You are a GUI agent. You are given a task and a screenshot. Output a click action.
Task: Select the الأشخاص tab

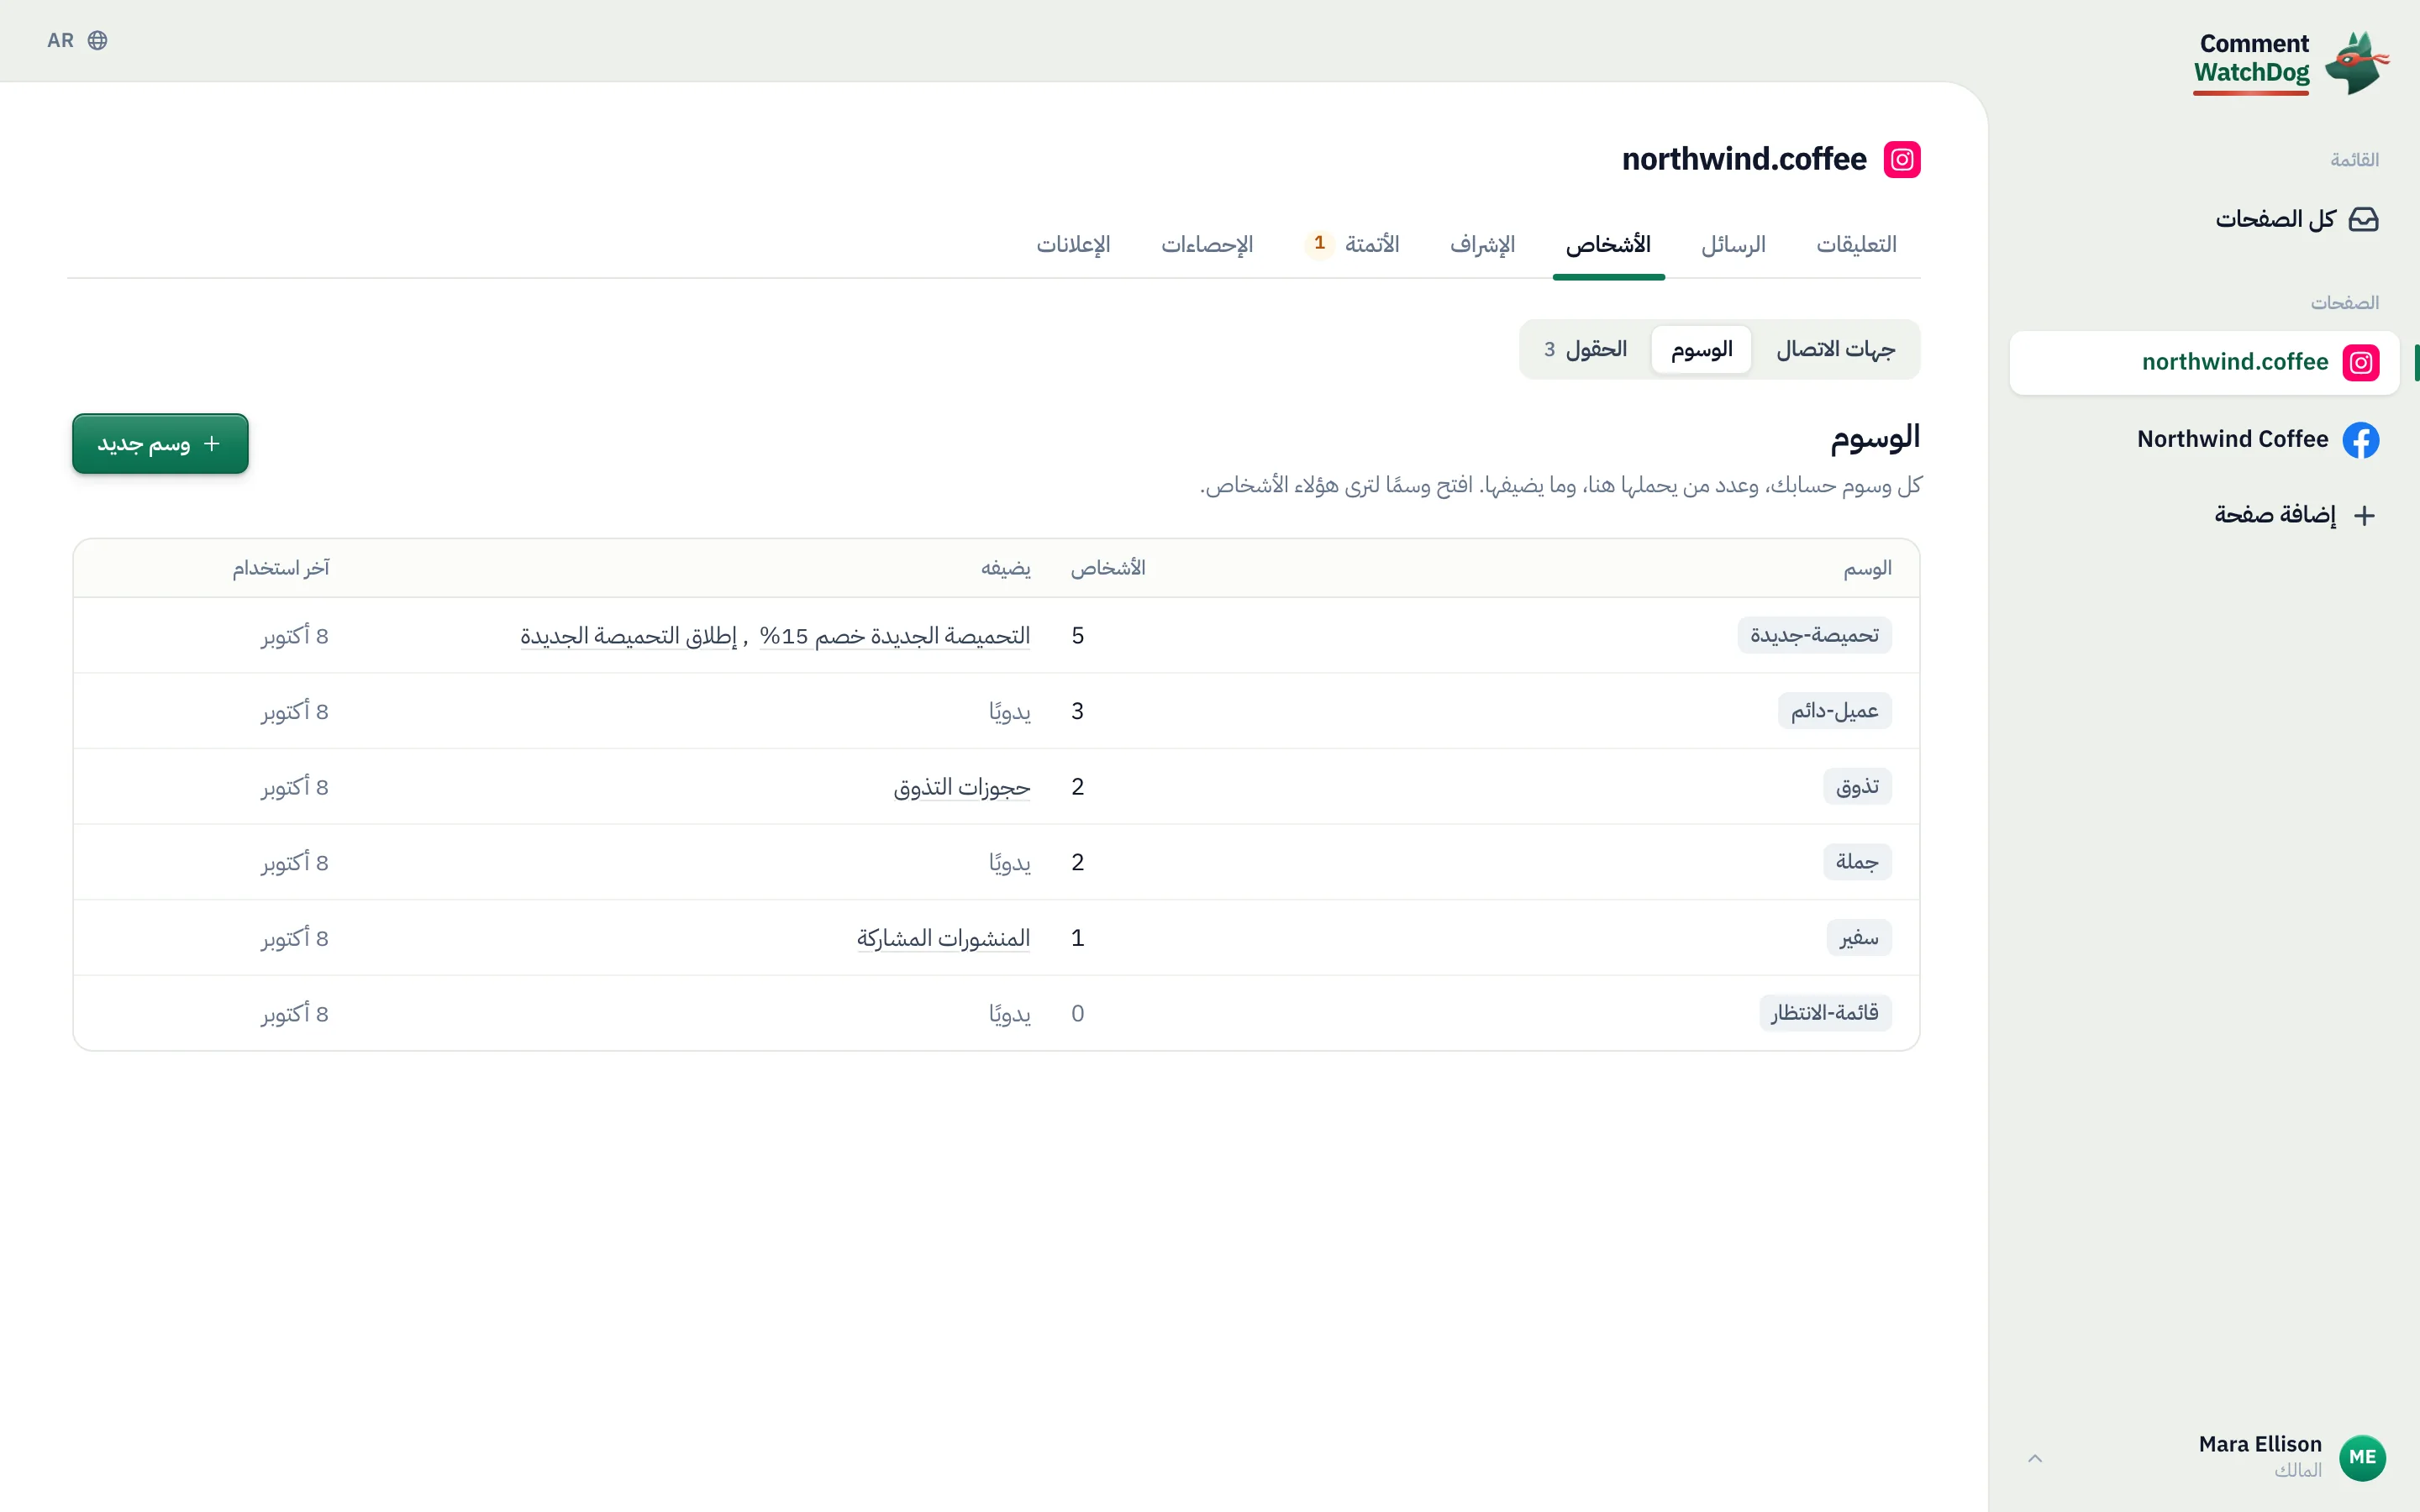pos(1608,244)
